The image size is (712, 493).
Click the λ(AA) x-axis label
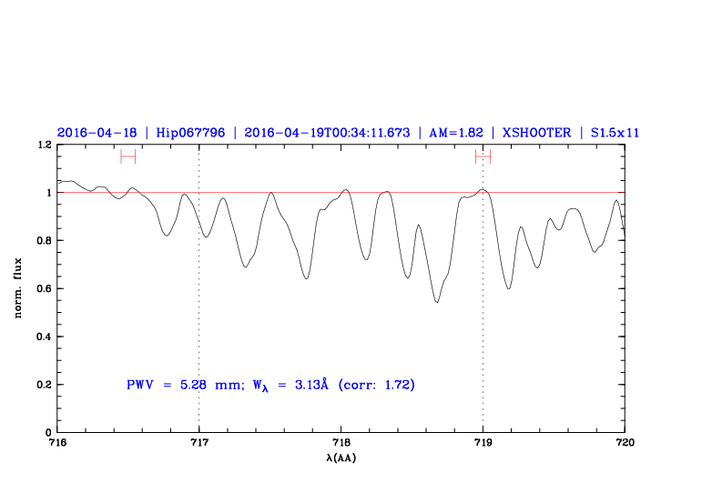tap(341, 458)
